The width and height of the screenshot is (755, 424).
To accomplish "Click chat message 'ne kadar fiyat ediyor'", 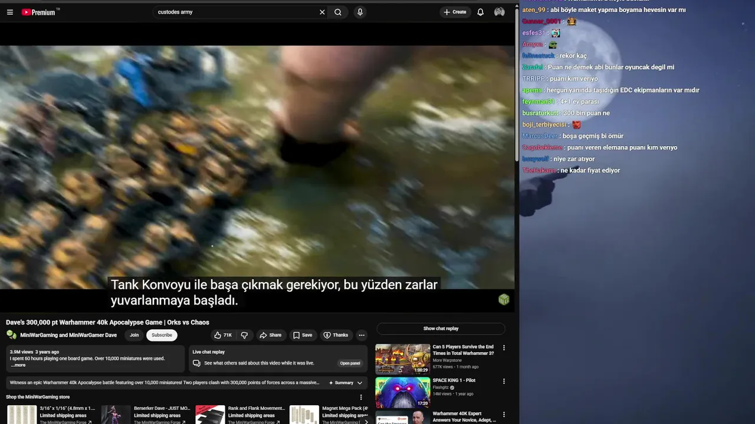I will click(x=590, y=170).
